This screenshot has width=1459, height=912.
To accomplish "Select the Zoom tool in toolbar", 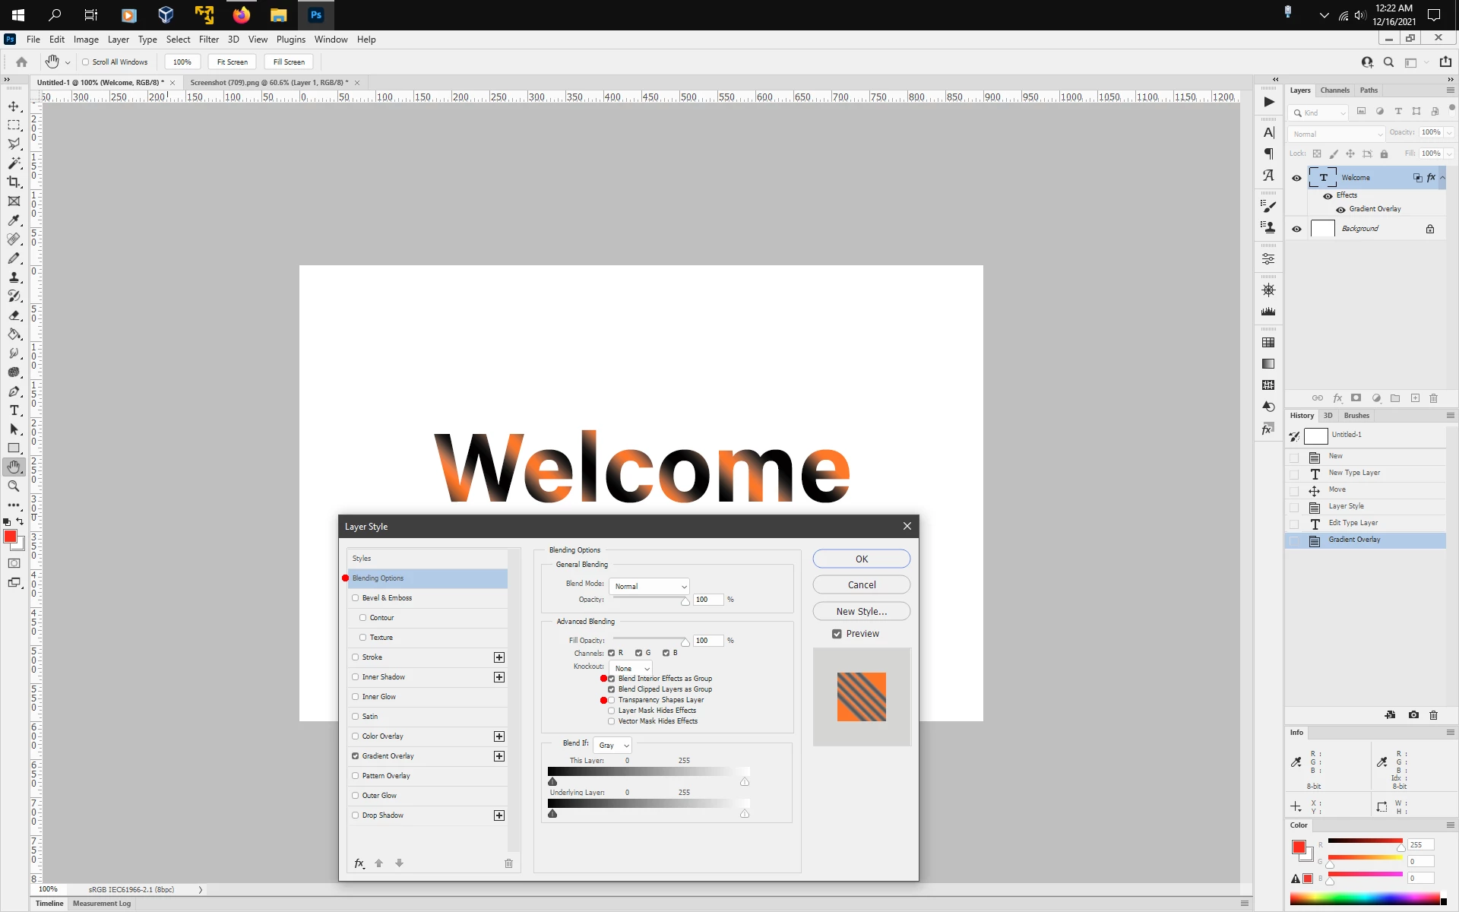I will (x=14, y=486).
